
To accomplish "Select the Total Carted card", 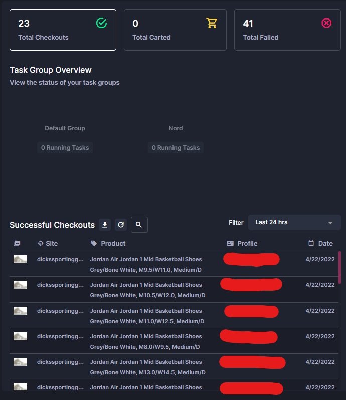I will point(175,30).
